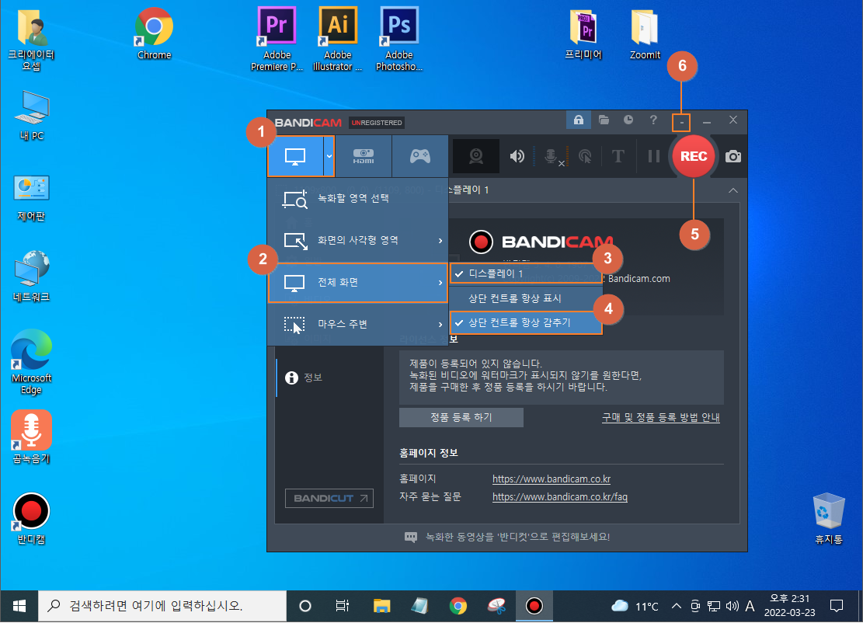Capture screenshot with camera icon
Screen dimensions: 863x623
point(733,156)
